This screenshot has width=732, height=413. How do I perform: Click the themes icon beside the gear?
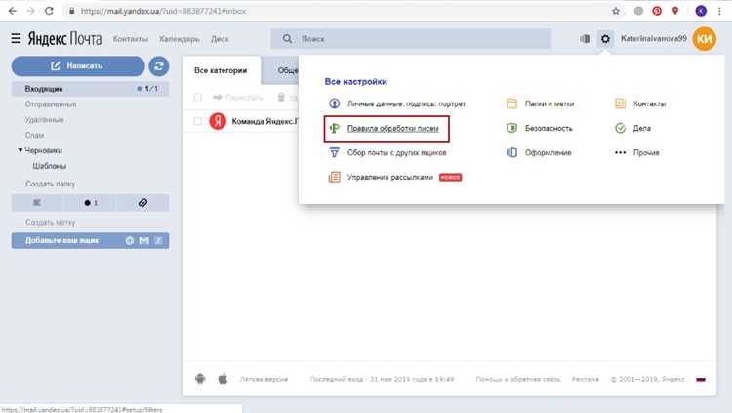pos(585,39)
